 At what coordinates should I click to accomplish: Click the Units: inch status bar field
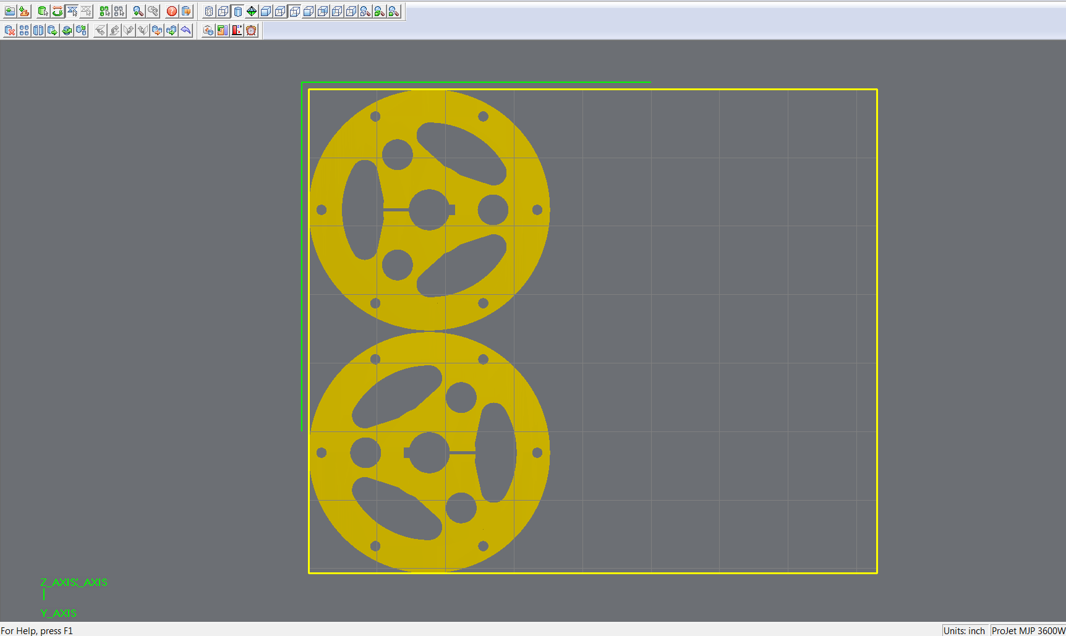[x=964, y=630]
